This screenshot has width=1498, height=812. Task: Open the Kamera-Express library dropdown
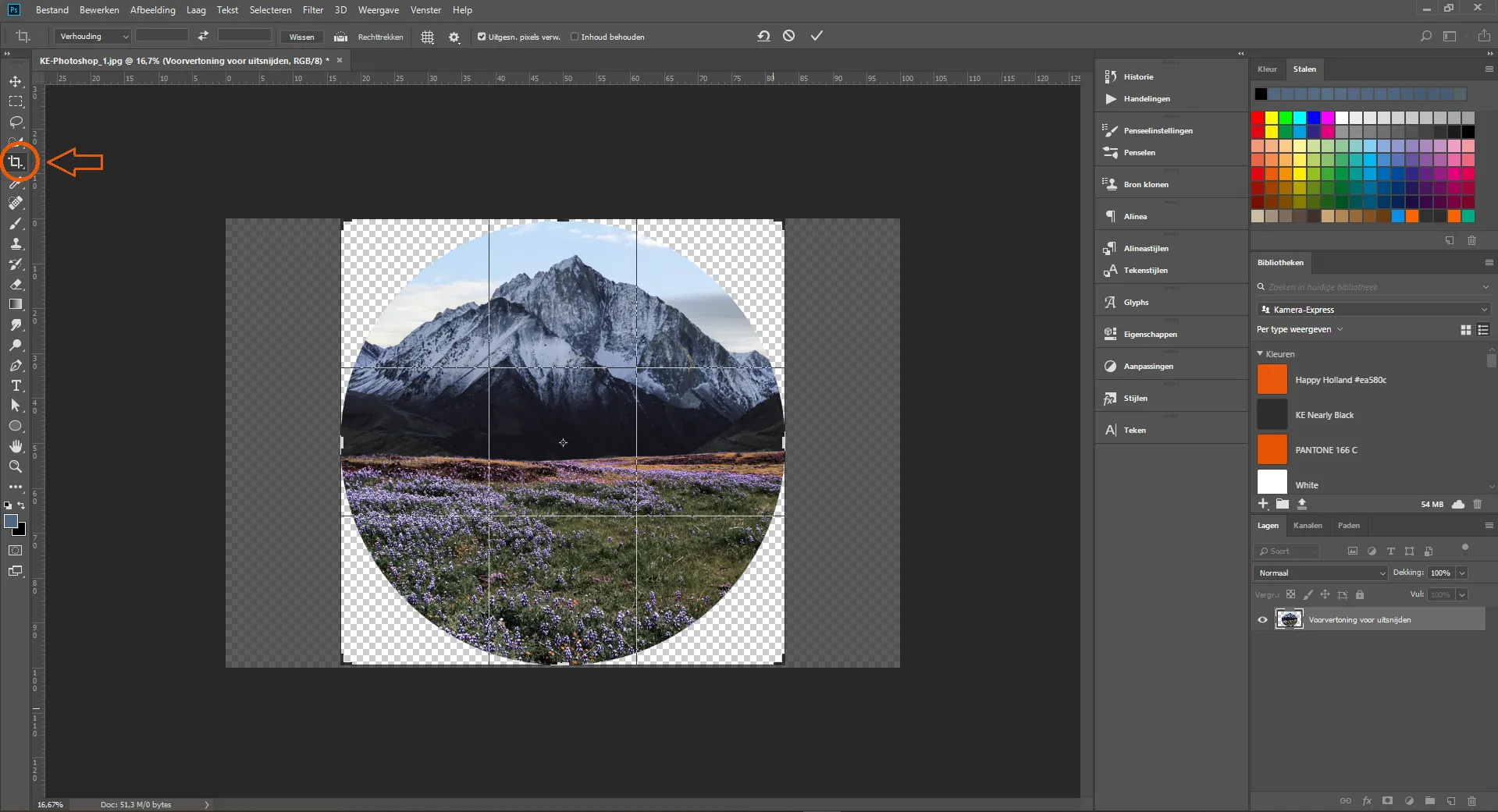pos(1373,310)
